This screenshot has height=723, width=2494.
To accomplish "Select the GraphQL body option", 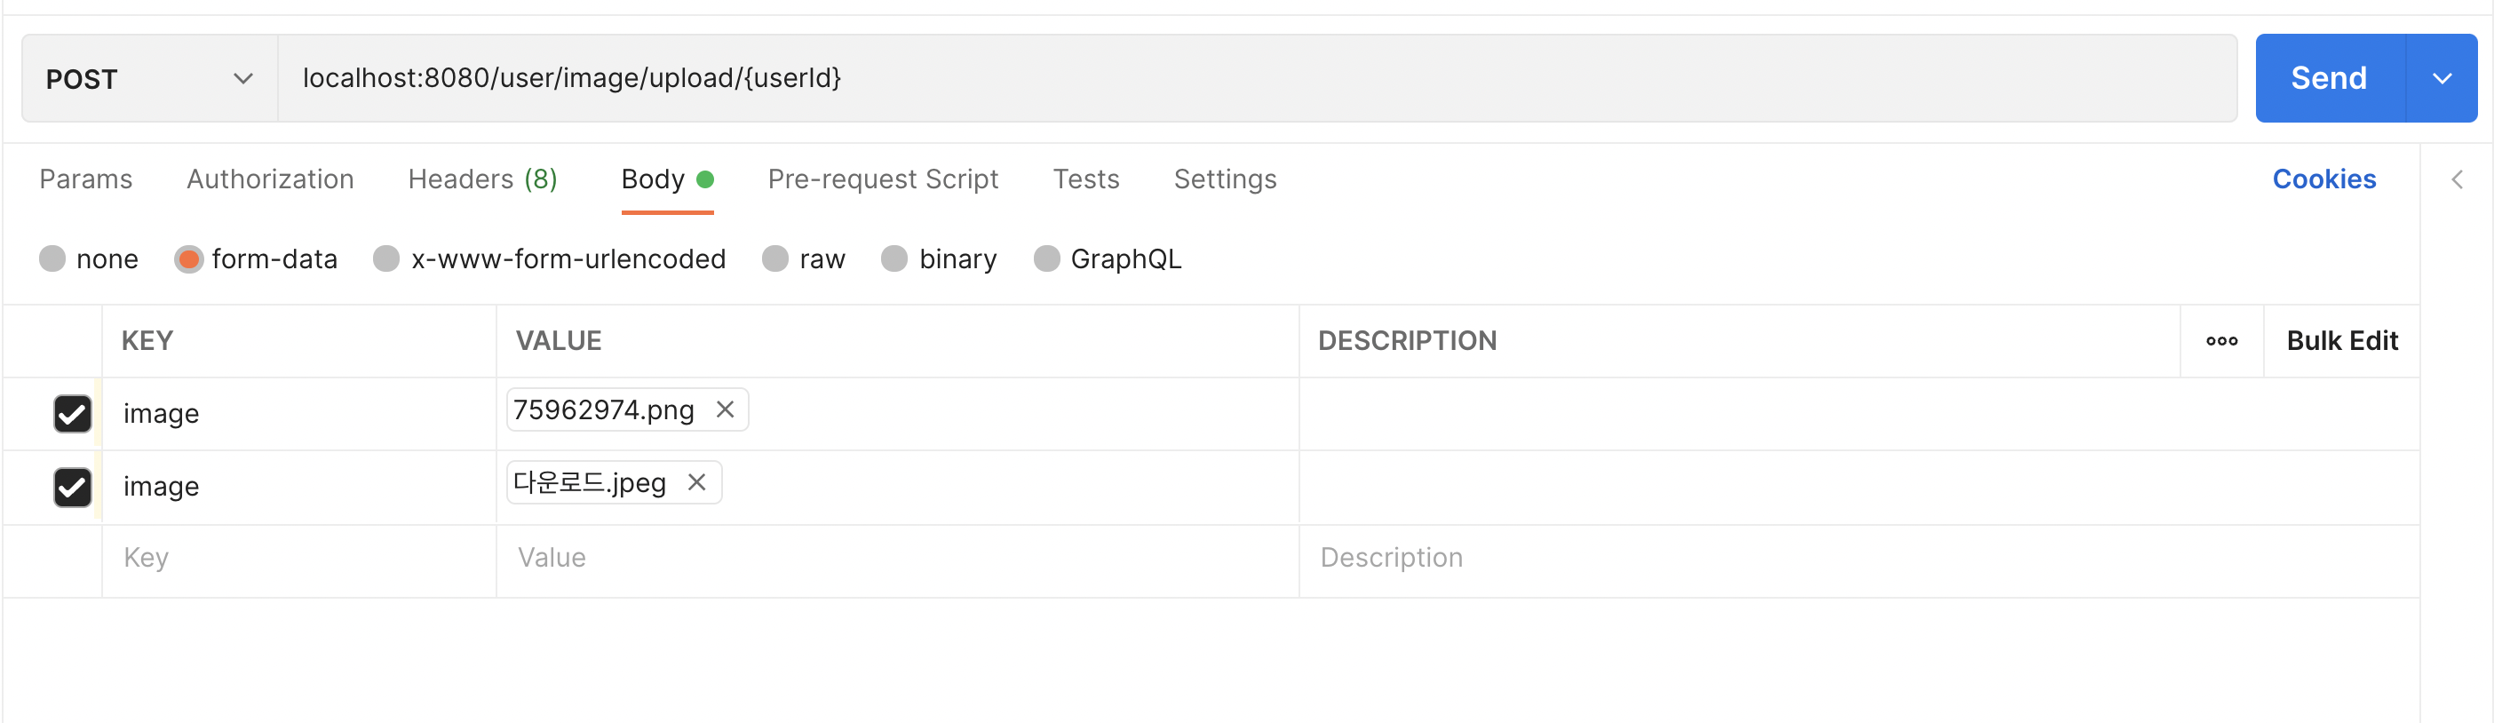I will (1046, 258).
